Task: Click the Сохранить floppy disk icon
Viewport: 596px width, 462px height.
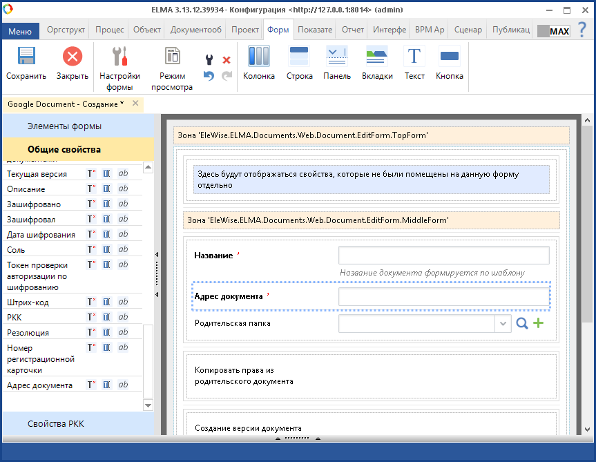Action: pos(26,57)
